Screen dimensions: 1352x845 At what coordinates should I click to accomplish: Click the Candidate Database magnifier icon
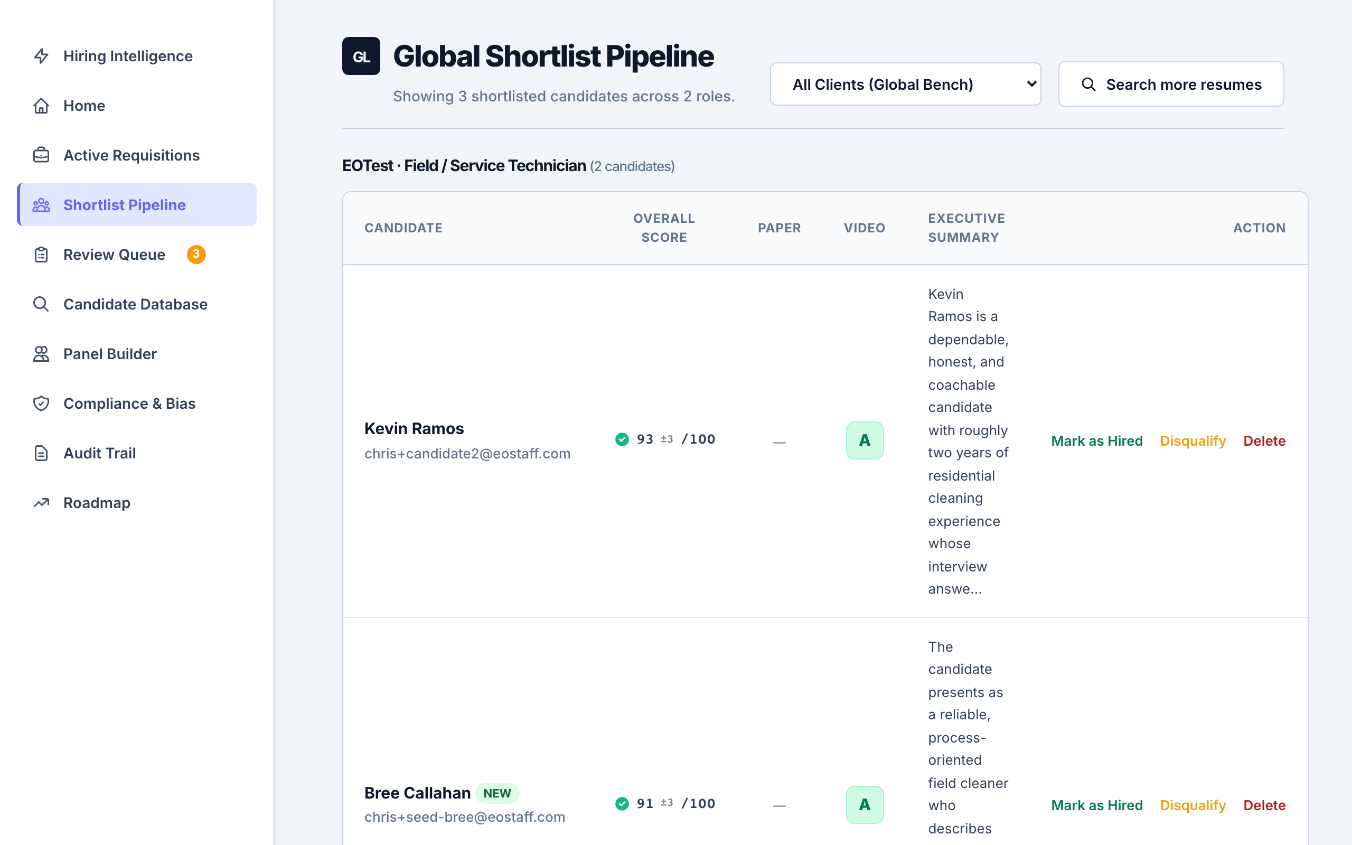pos(41,304)
